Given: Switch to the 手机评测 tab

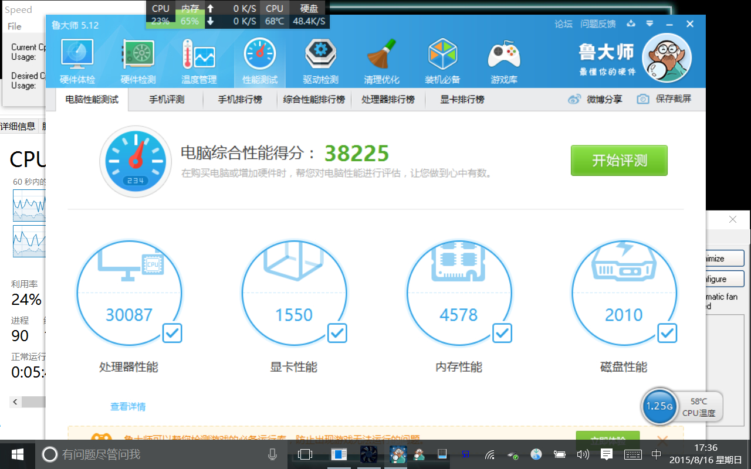Looking at the screenshot, I should (x=167, y=100).
